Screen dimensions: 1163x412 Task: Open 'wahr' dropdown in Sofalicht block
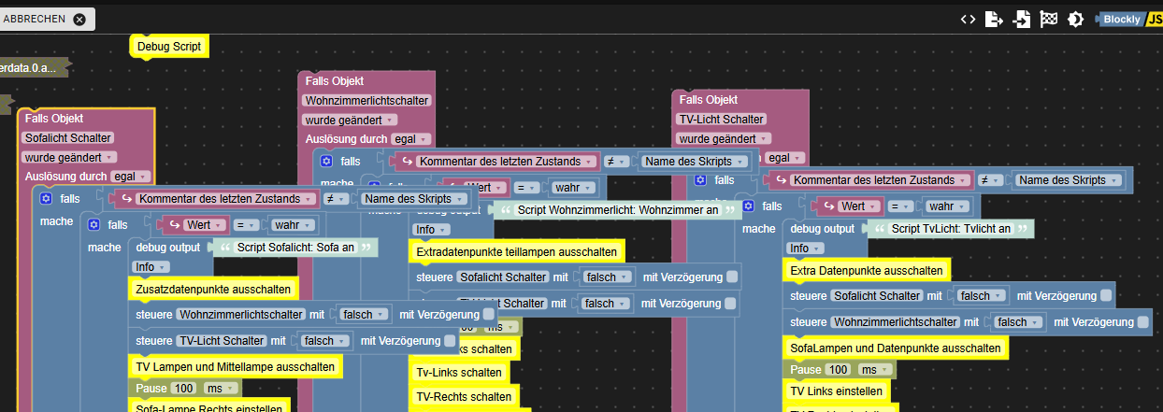tap(293, 225)
